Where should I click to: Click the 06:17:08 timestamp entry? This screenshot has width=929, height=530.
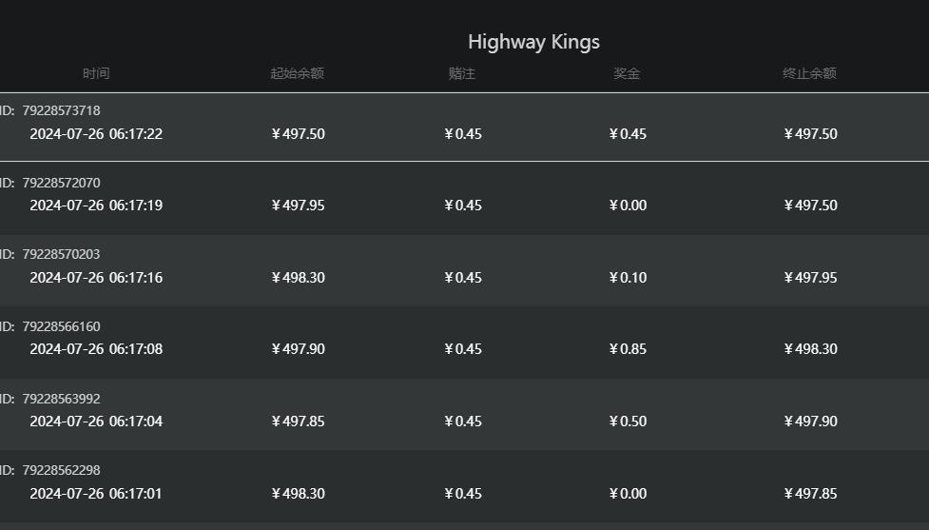tap(96, 349)
